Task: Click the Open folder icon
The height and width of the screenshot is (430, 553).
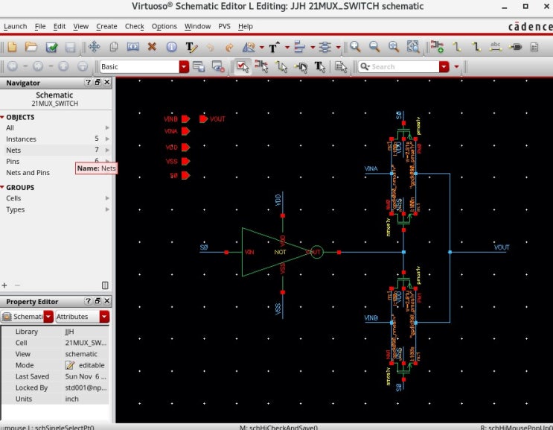Action: click(32, 47)
